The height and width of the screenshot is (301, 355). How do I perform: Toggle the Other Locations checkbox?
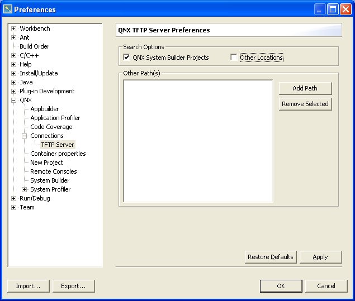(x=234, y=58)
